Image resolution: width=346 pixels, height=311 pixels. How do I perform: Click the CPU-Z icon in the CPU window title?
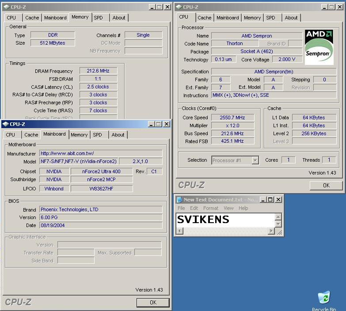coord(179,7)
